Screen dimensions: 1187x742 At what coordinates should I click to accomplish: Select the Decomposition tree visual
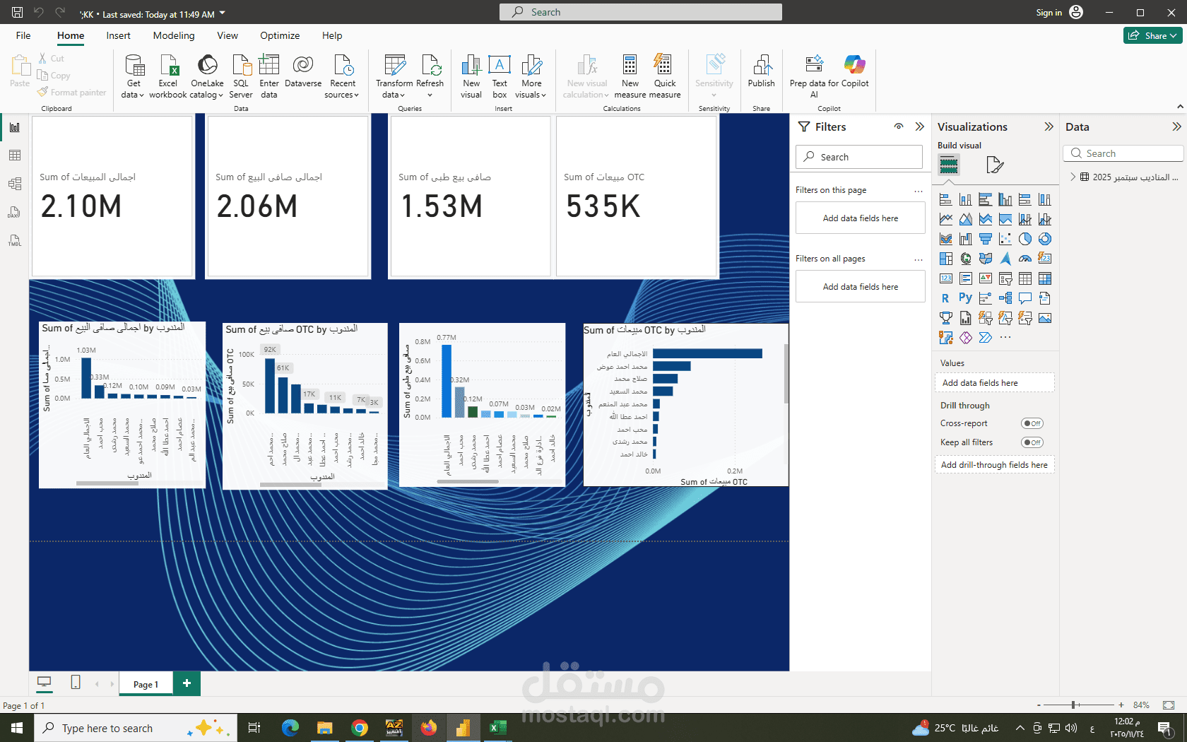pos(1005,299)
